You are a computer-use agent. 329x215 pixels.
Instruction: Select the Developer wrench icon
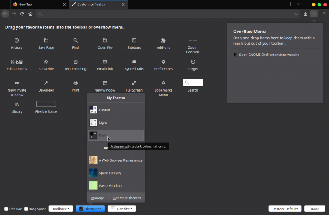[x=46, y=83]
